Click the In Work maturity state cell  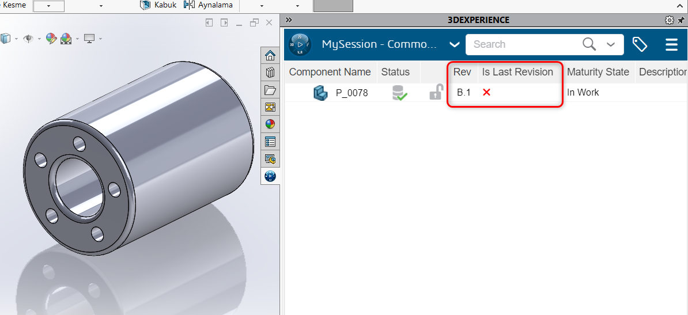click(583, 93)
